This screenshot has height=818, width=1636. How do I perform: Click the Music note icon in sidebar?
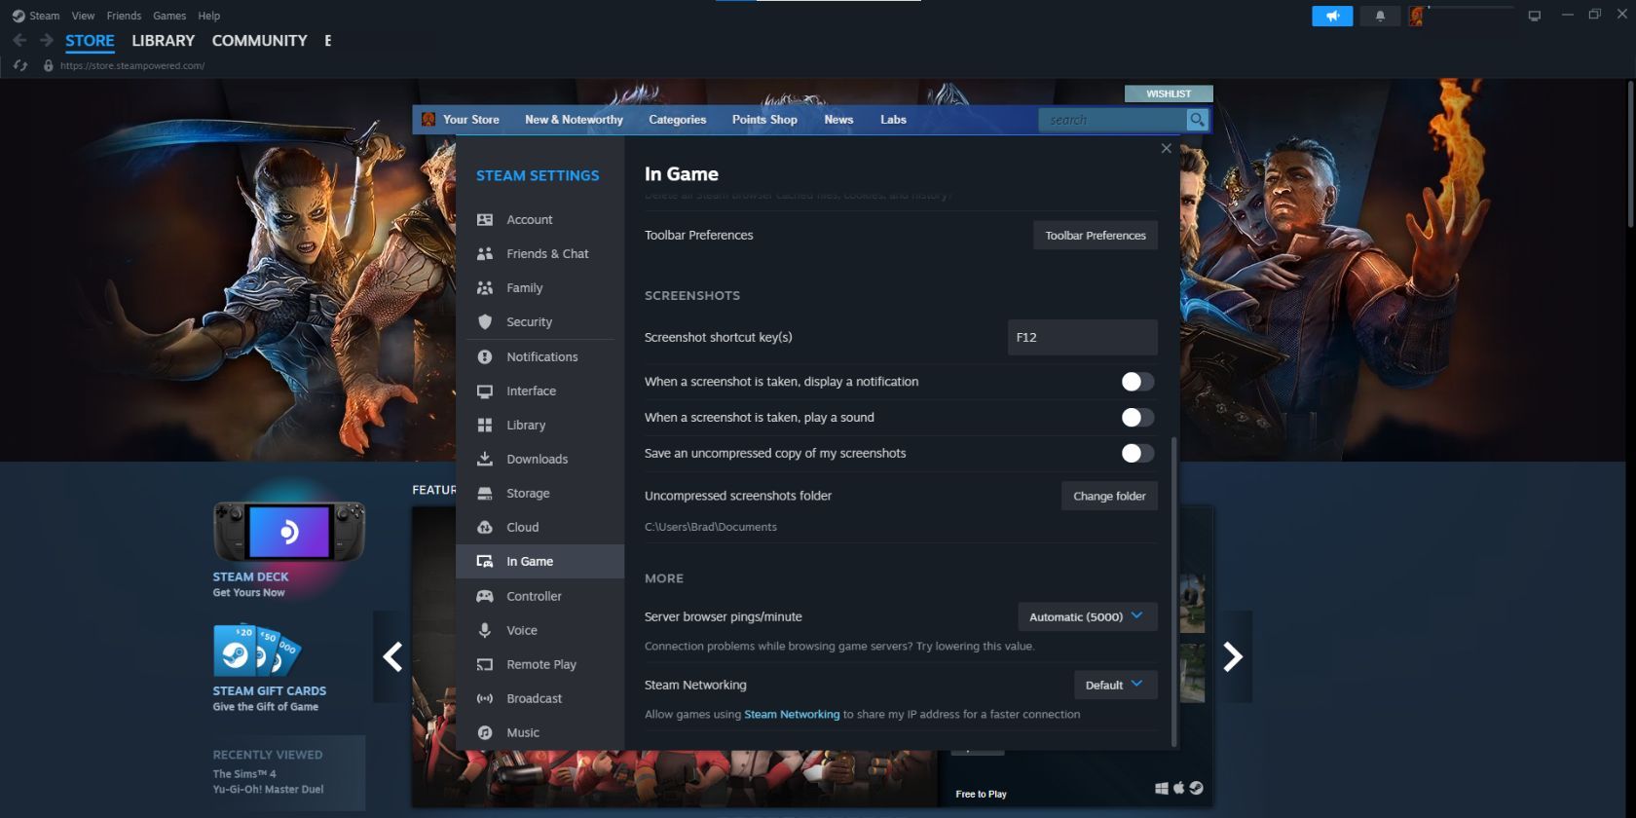point(484,732)
